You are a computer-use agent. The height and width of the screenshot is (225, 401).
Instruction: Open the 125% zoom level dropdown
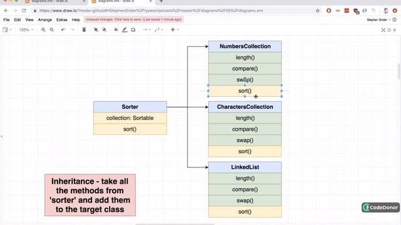[26, 30]
